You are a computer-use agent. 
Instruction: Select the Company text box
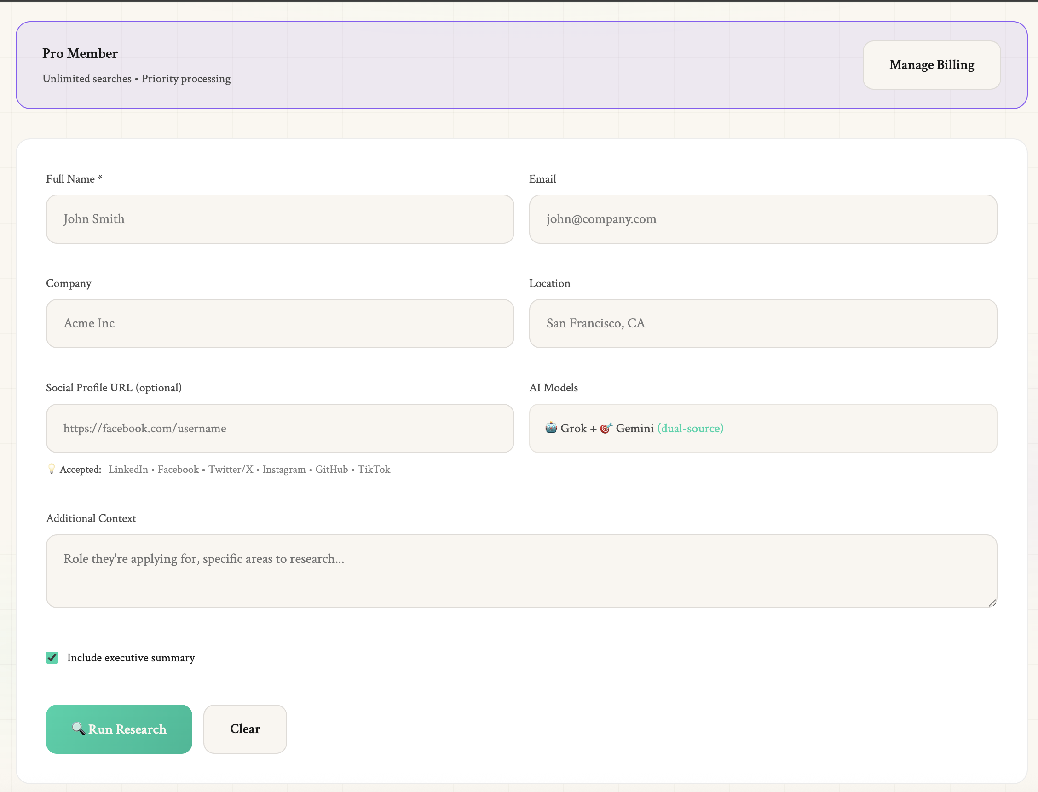coord(280,323)
